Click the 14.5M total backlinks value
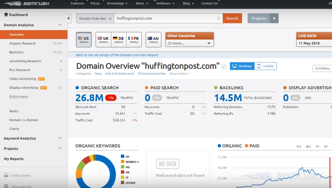 228,98
